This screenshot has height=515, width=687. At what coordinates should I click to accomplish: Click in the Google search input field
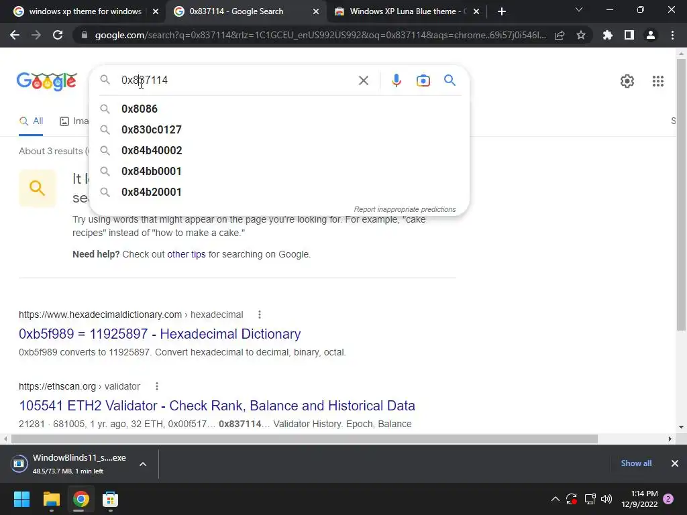pyautogui.click(x=237, y=80)
